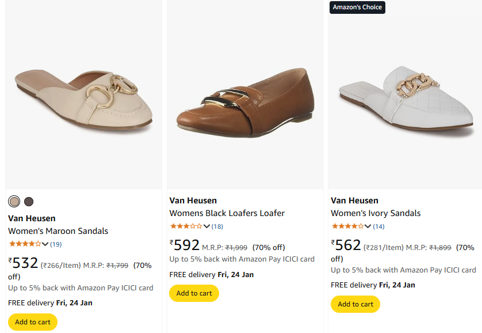Image resolution: width=482 pixels, height=333 pixels.
Task: Open the Women's Ivory Sandals title link
Action: tap(376, 213)
